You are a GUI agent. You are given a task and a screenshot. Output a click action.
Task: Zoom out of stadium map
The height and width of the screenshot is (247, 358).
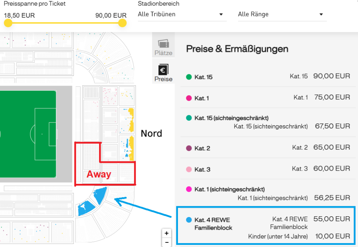click(x=166, y=243)
